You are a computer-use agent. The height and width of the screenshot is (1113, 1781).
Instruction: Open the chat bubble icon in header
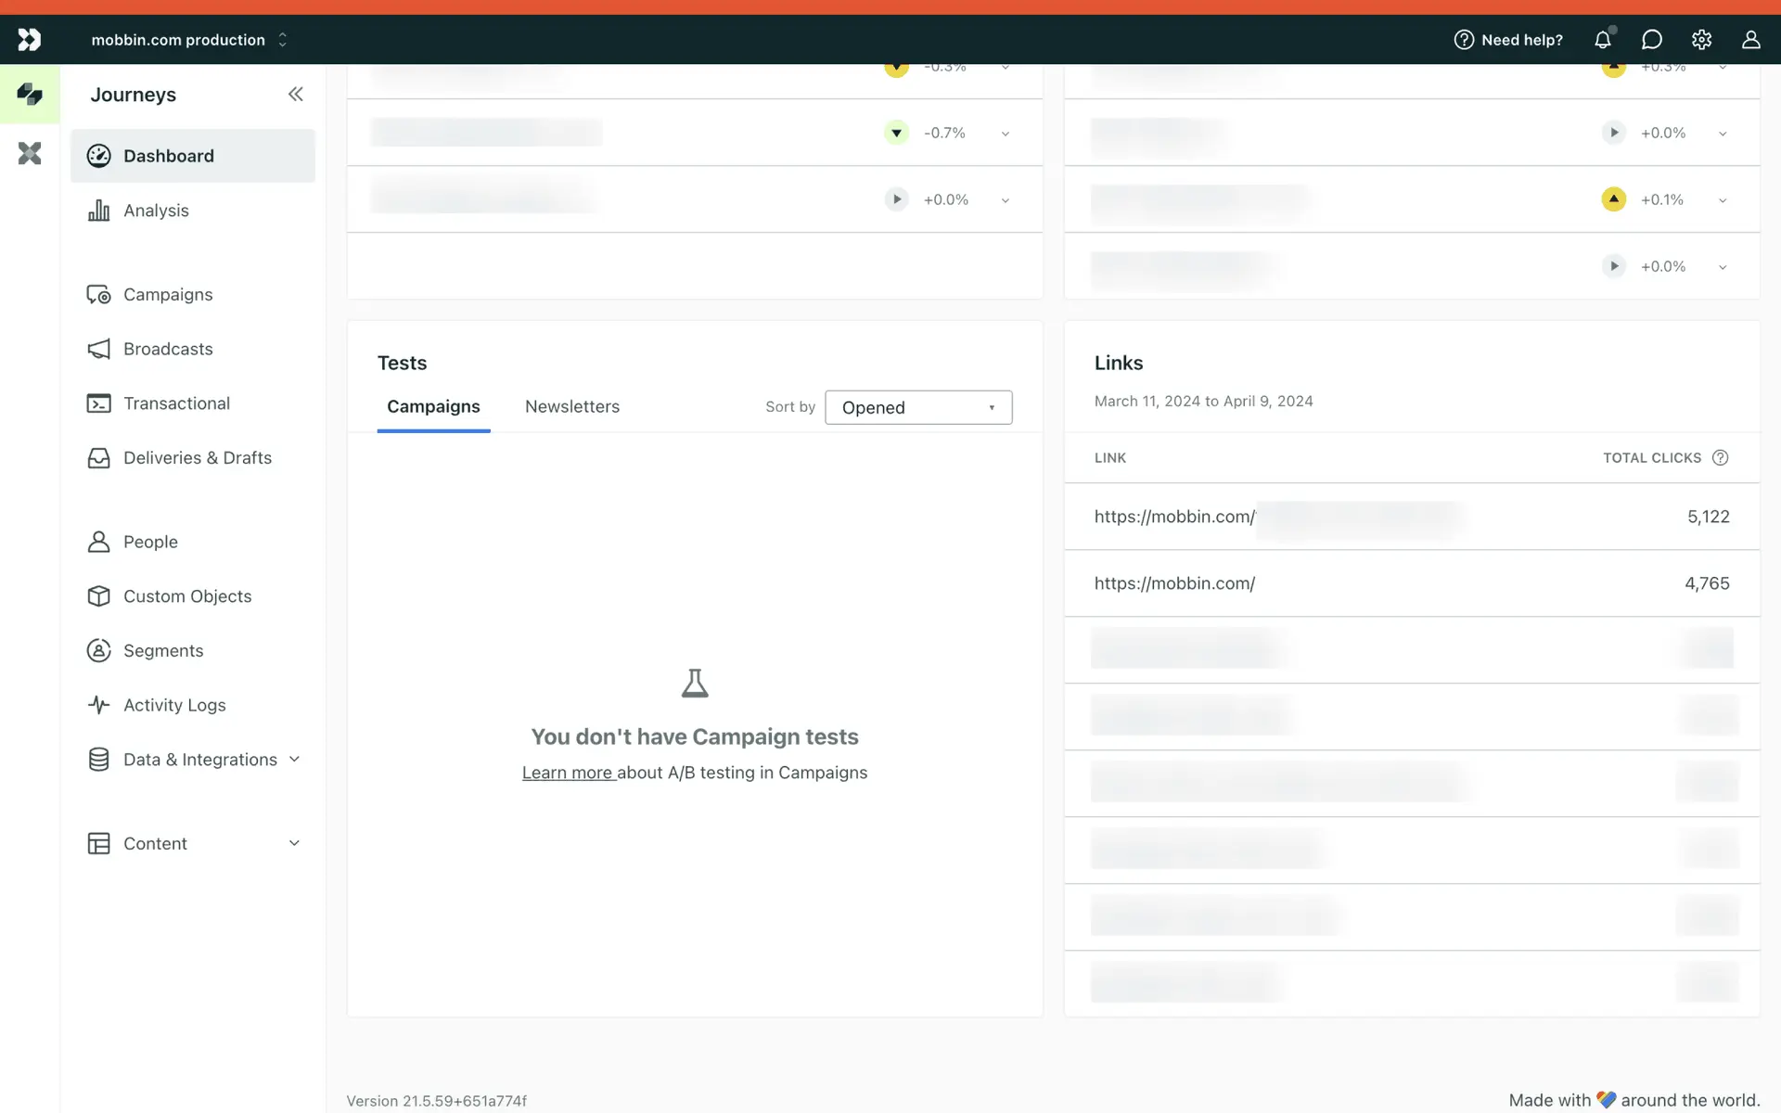click(x=1652, y=40)
